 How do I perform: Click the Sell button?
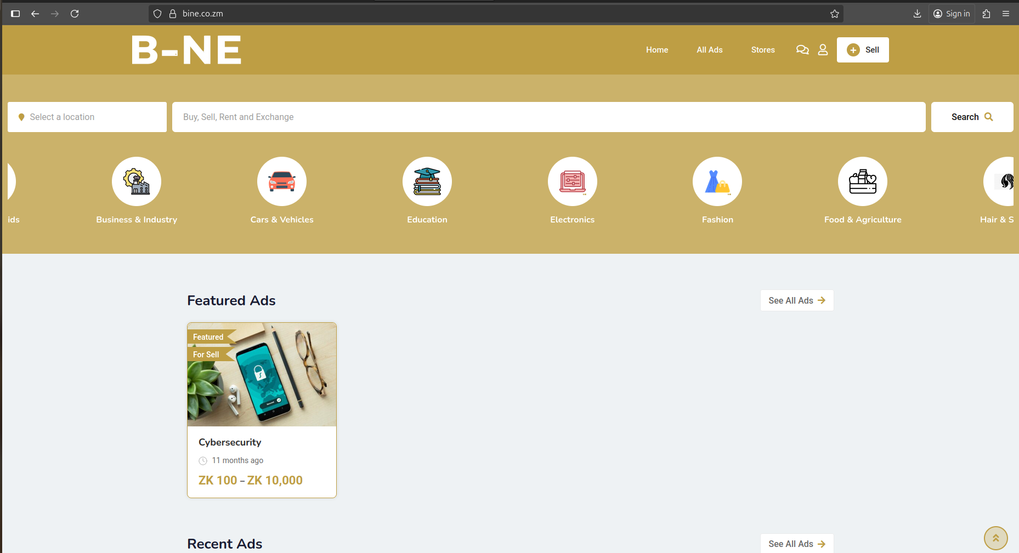863,49
